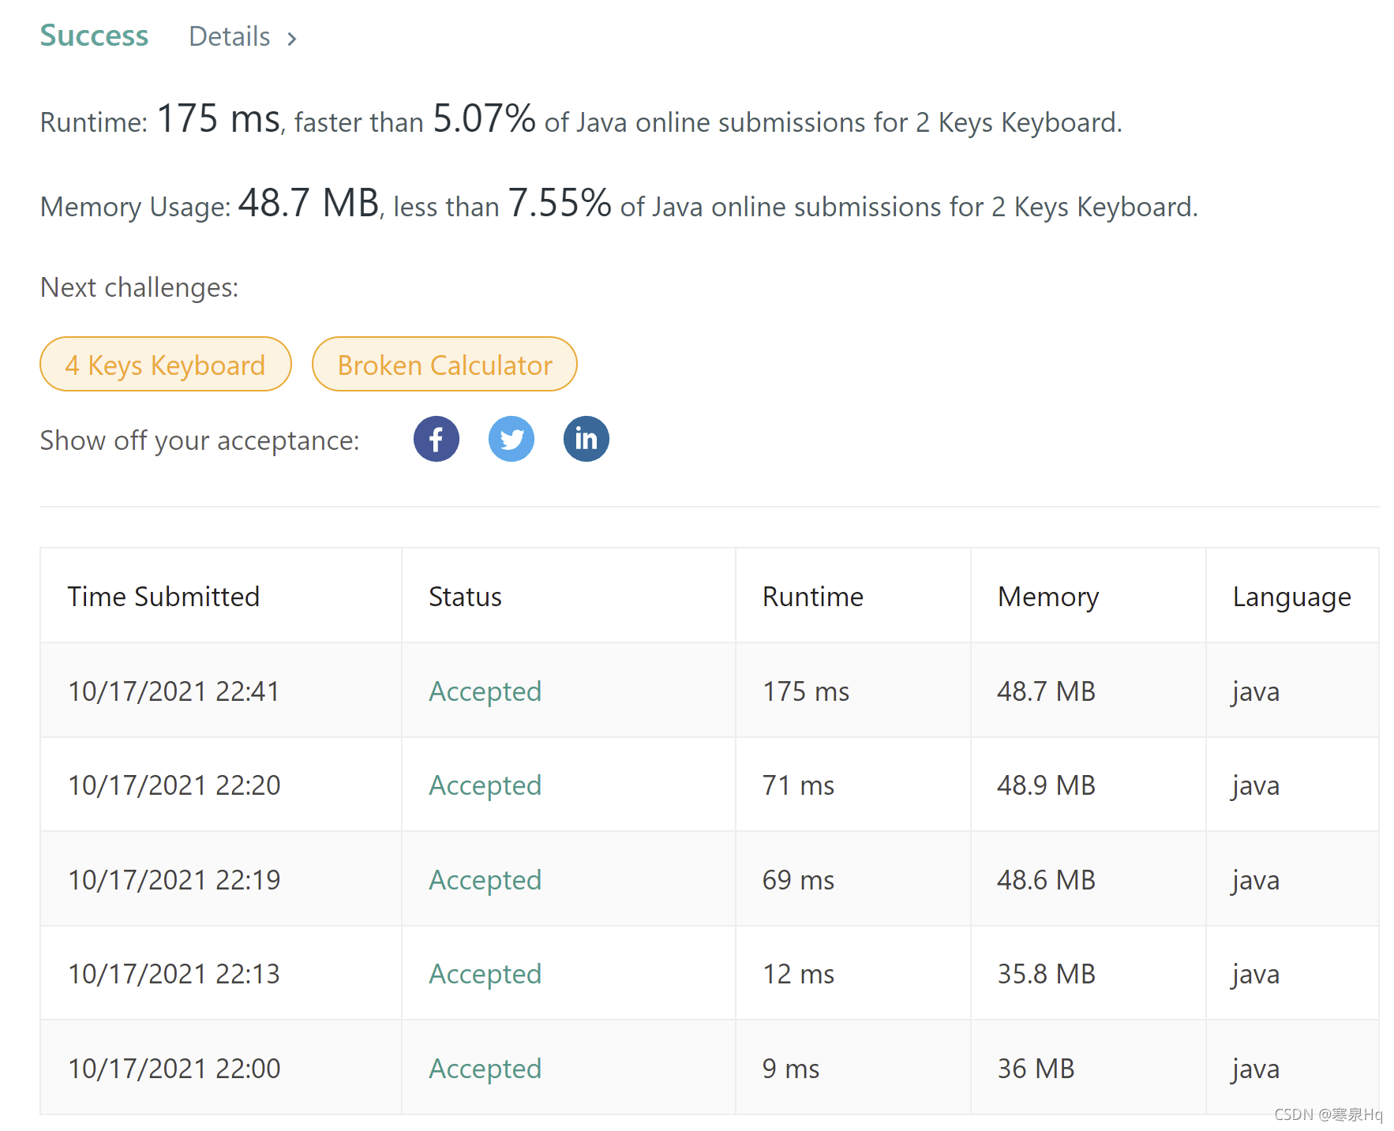Share acceptance on LinkedIn icon
This screenshot has width=1394, height=1131.
[x=586, y=439]
